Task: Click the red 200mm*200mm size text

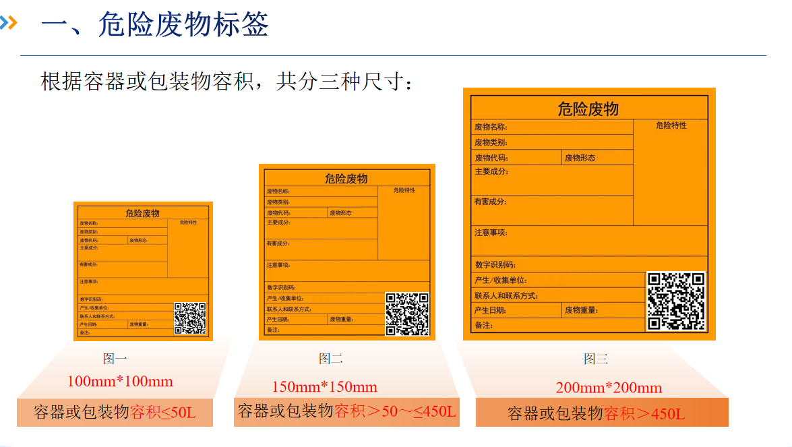Action: coord(609,388)
